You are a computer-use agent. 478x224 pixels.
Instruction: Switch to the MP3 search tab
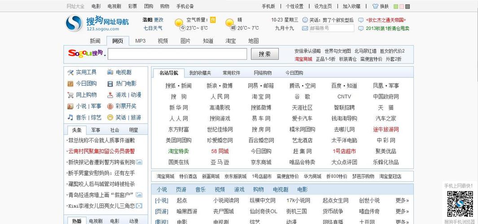coord(140,41)
